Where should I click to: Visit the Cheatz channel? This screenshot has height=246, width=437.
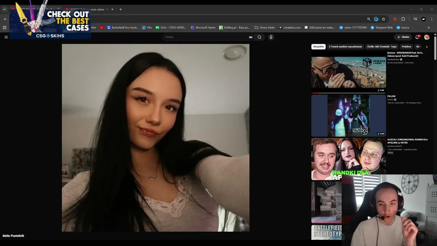coord(391,100)
